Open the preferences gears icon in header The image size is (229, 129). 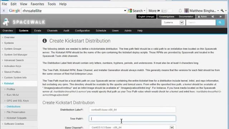click(213, 16)
